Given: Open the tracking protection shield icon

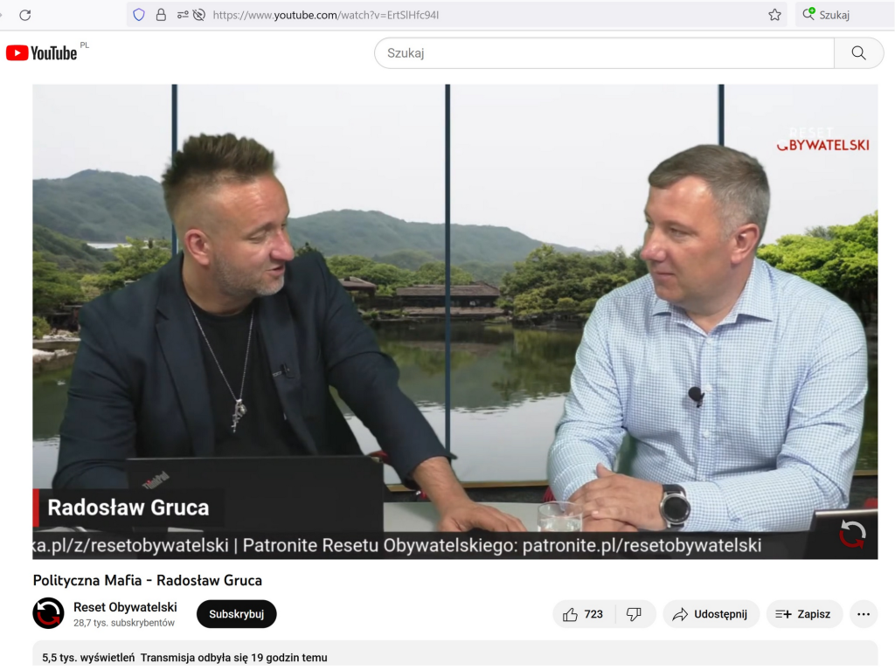Looking at the screenshot, I should (139, 15).
